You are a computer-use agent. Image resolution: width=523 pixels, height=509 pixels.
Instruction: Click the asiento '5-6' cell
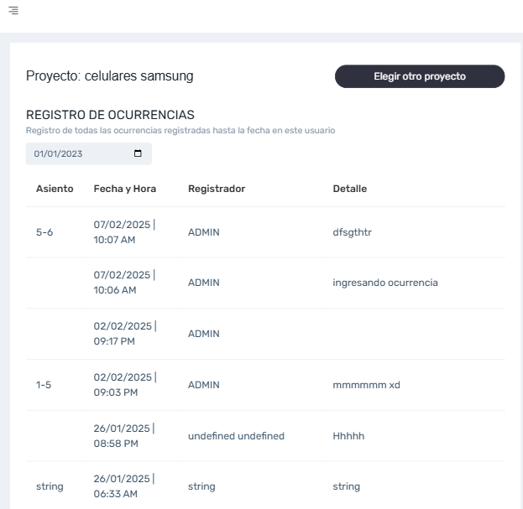tap(44, 232)
